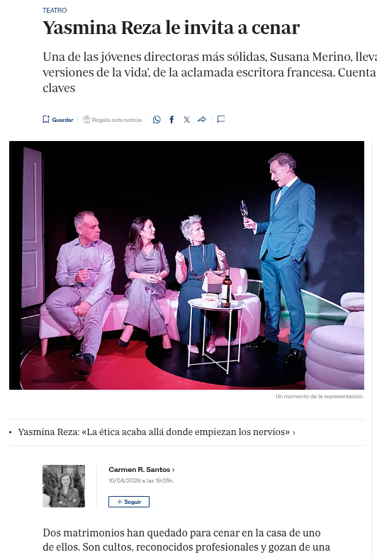Click the gift icon beside Regala esta noticia
The height and width of the screenshot is (557, 377).
tap(86, 120)
